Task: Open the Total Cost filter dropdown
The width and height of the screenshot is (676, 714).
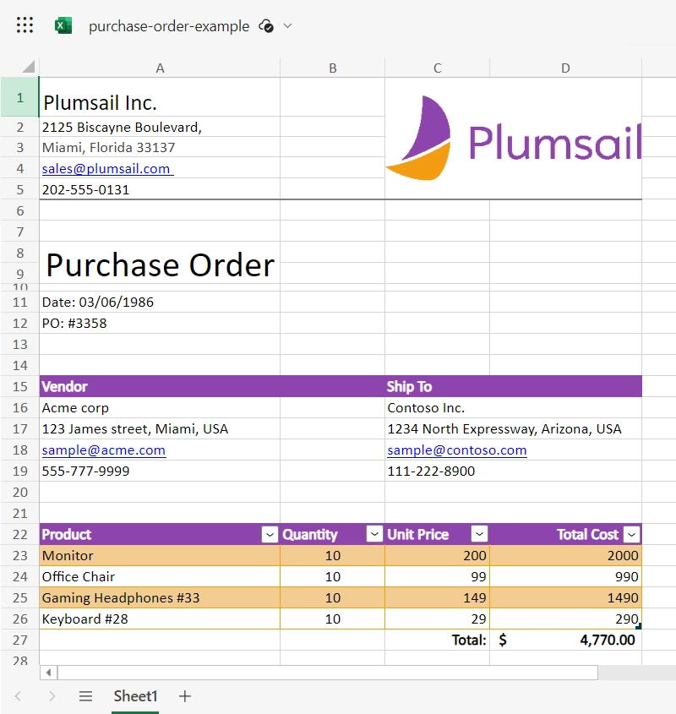Action: point(631,534)
